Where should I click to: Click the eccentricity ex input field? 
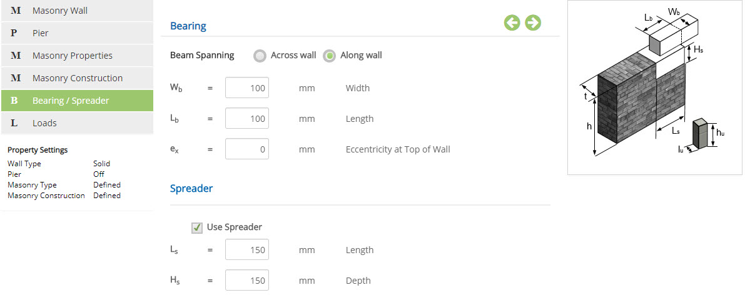coord(247,149)
